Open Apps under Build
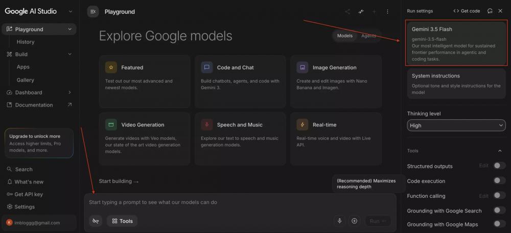This screenshot has height=233, width=511. [x=23, y=67]
